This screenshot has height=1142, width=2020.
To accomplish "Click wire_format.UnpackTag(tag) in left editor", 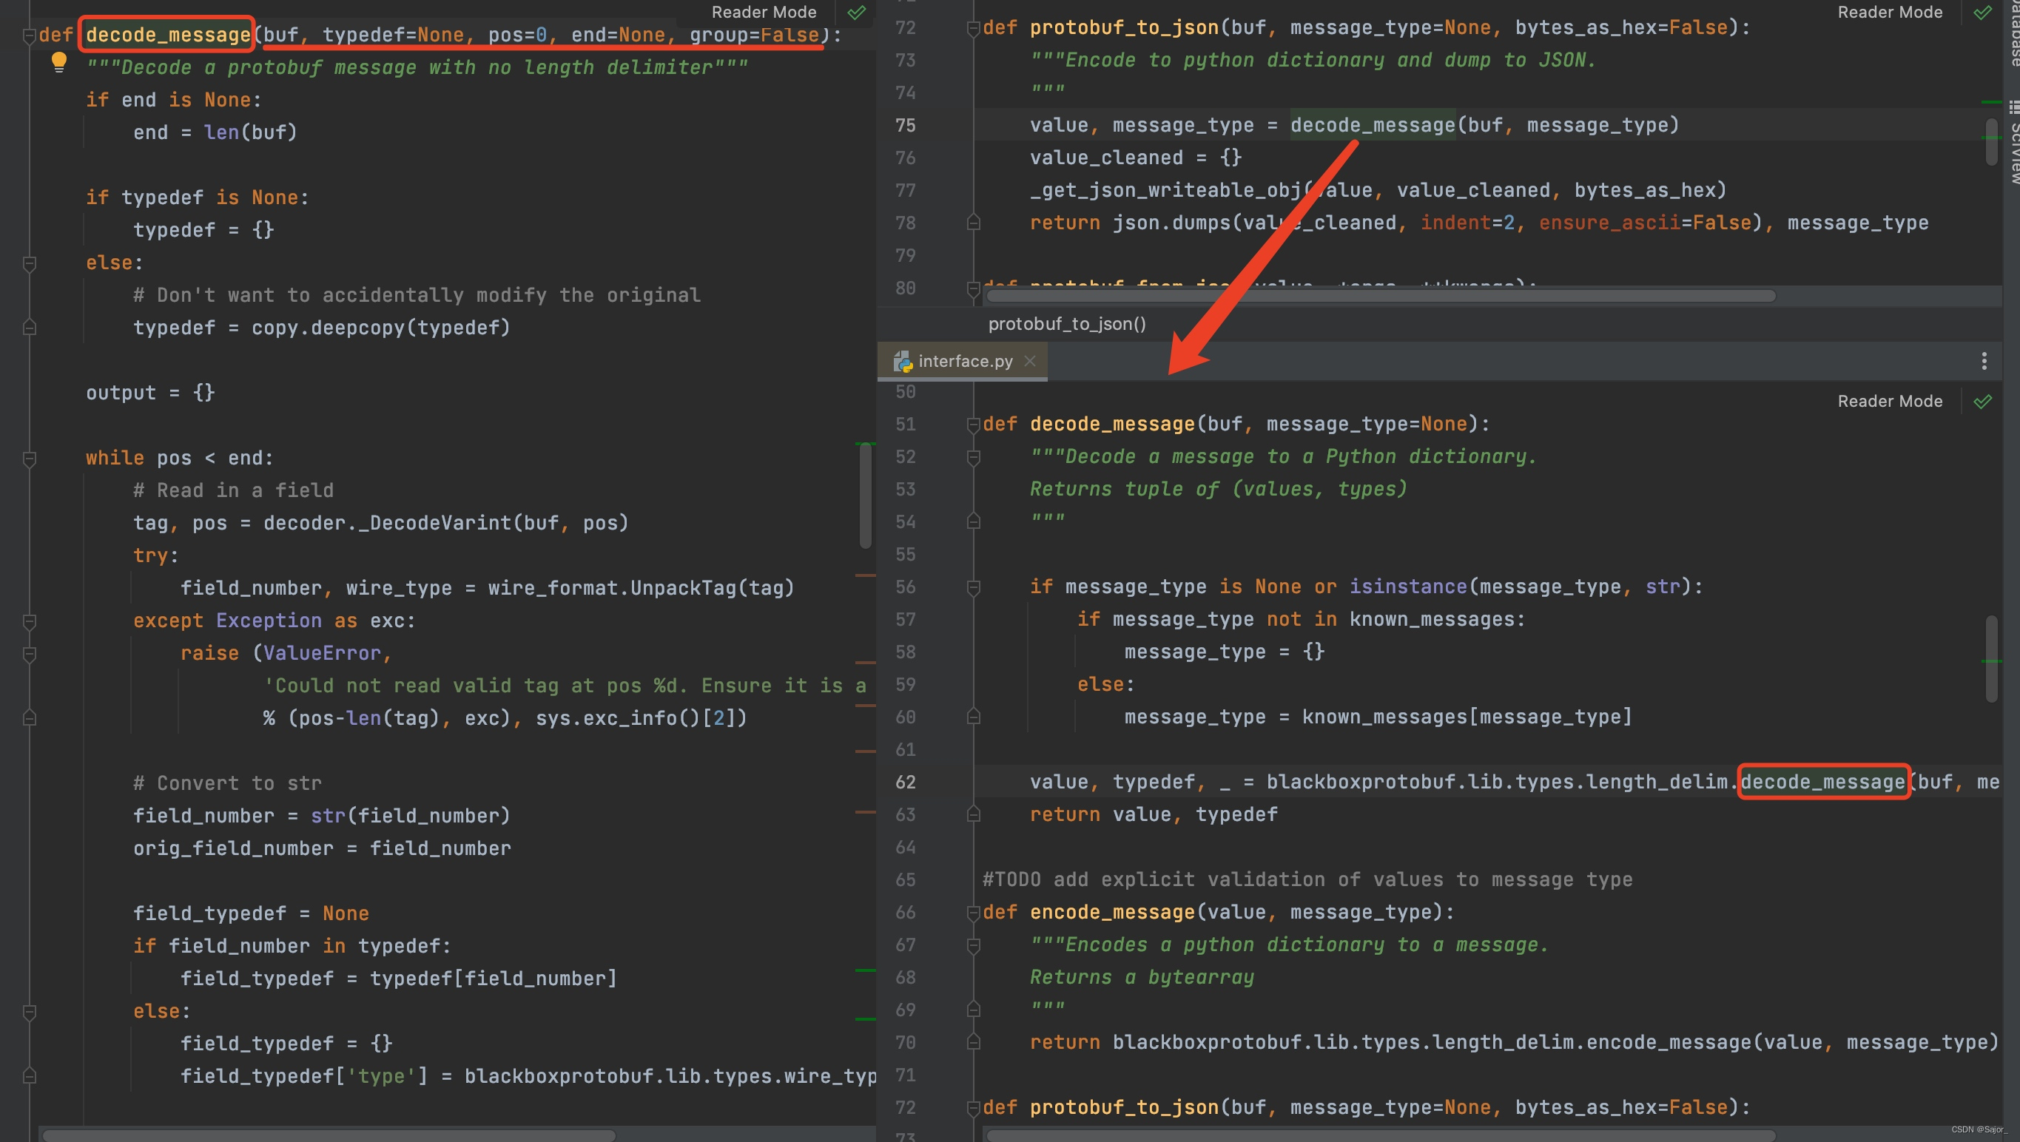I will (x=641, y=588).
